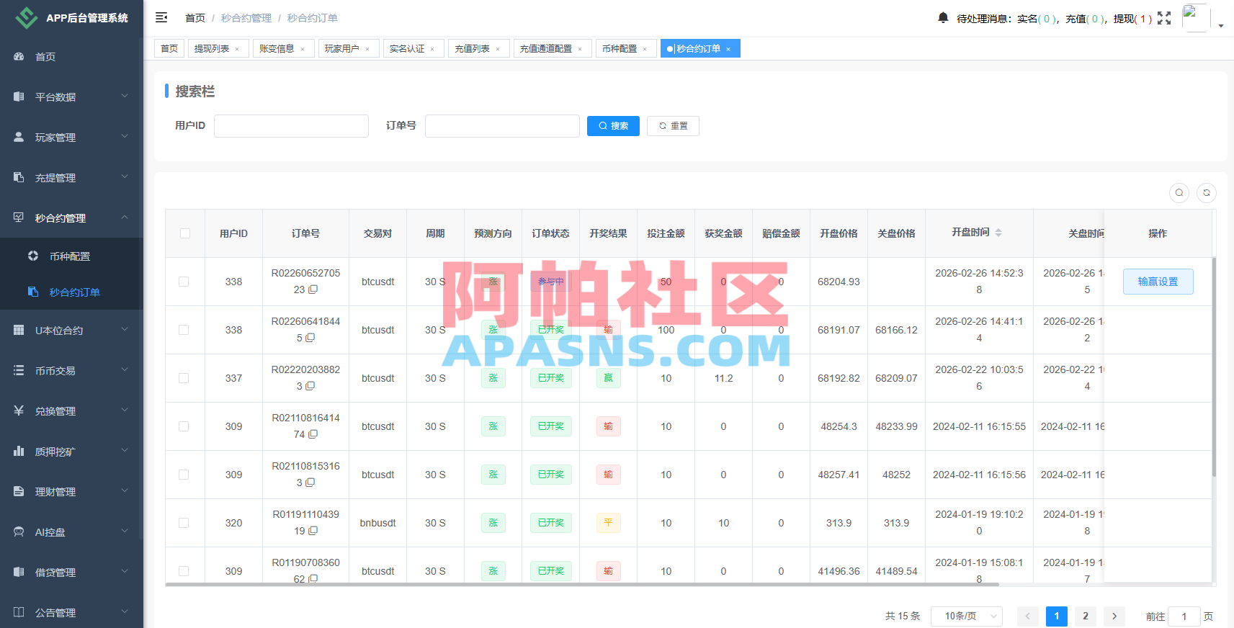The width and height of the screenshot is (1234, 628).
Task: Copy order number R0211081641474
Action: coord(313,434)
